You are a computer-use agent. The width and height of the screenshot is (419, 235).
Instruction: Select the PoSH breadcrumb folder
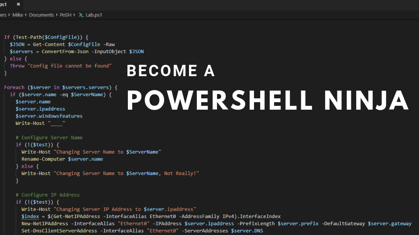tap(66, 15)
